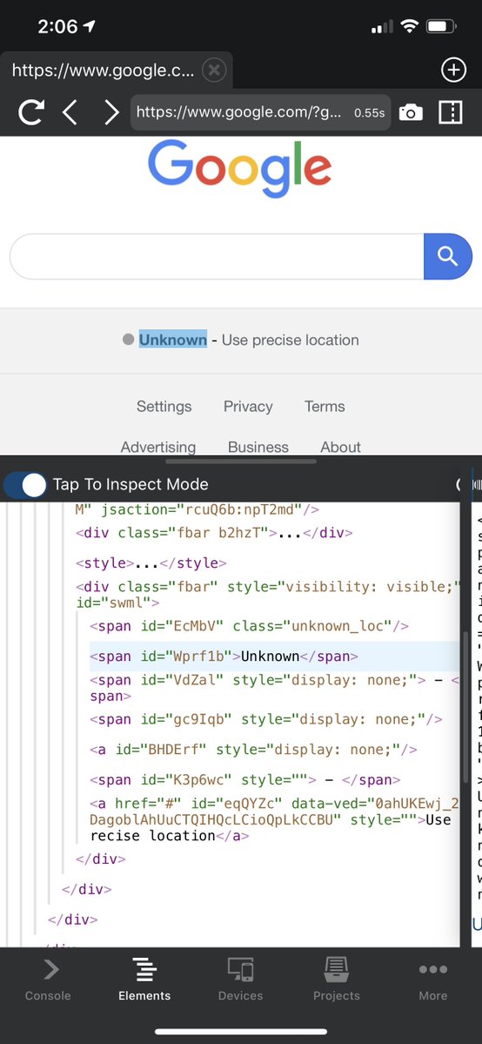Open the Console tab
482x1044 pixels.
(48, 980)
